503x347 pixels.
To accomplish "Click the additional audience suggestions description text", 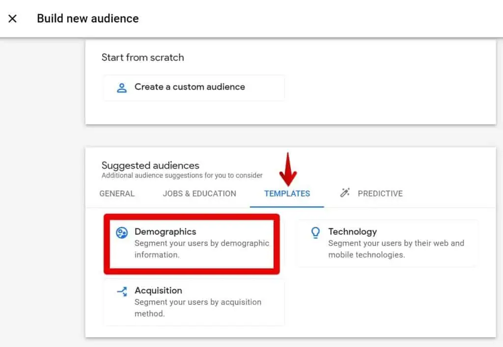I will click(x=181, y=175).
